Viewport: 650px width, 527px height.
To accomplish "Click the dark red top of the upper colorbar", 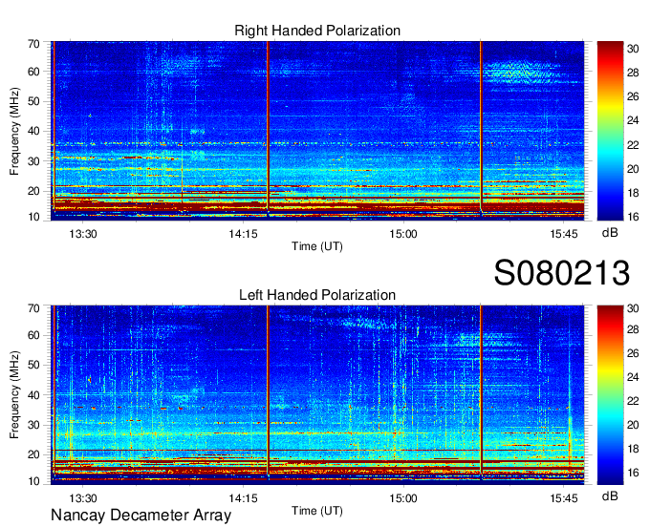I will [610, 48].
